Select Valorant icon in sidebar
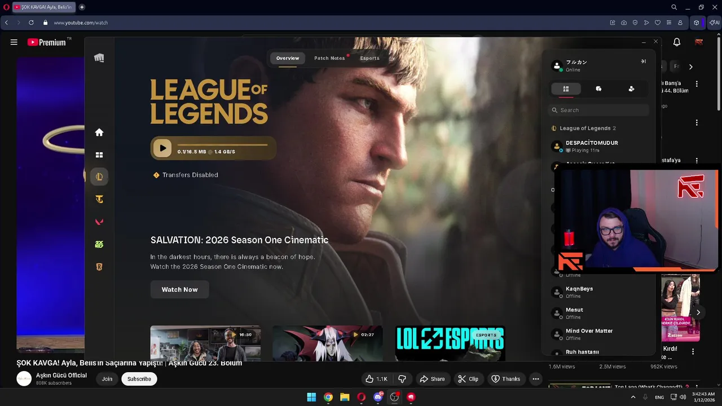Viewport: 722px width, 406px height. click(99, 222)
